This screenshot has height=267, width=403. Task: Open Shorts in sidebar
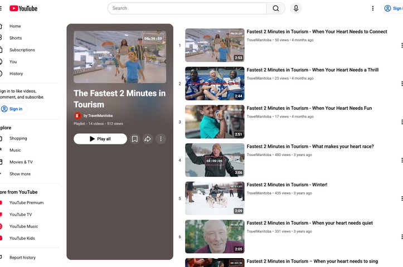click(16, 38)
